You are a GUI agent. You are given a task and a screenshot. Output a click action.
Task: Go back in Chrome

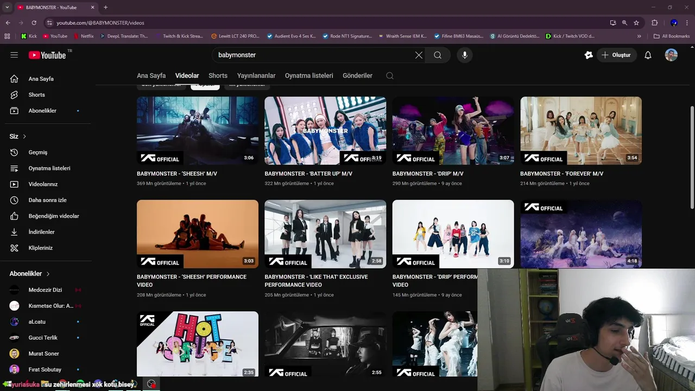coord(8,23)
